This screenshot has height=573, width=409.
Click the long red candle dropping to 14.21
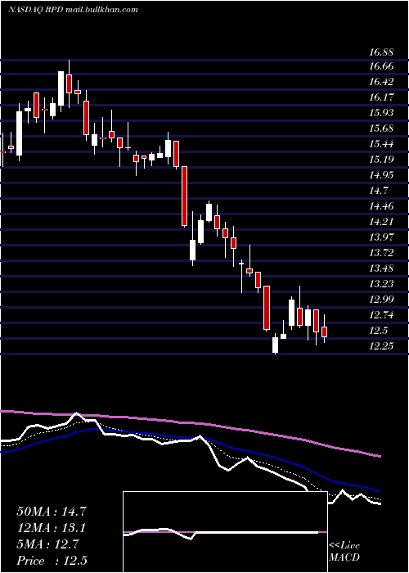pyautogui.click(x=185, y=196)
